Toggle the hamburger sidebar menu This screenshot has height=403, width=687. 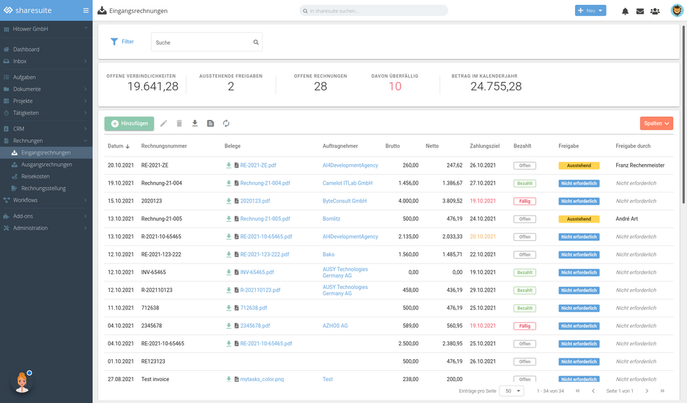[x=86, y=10]
